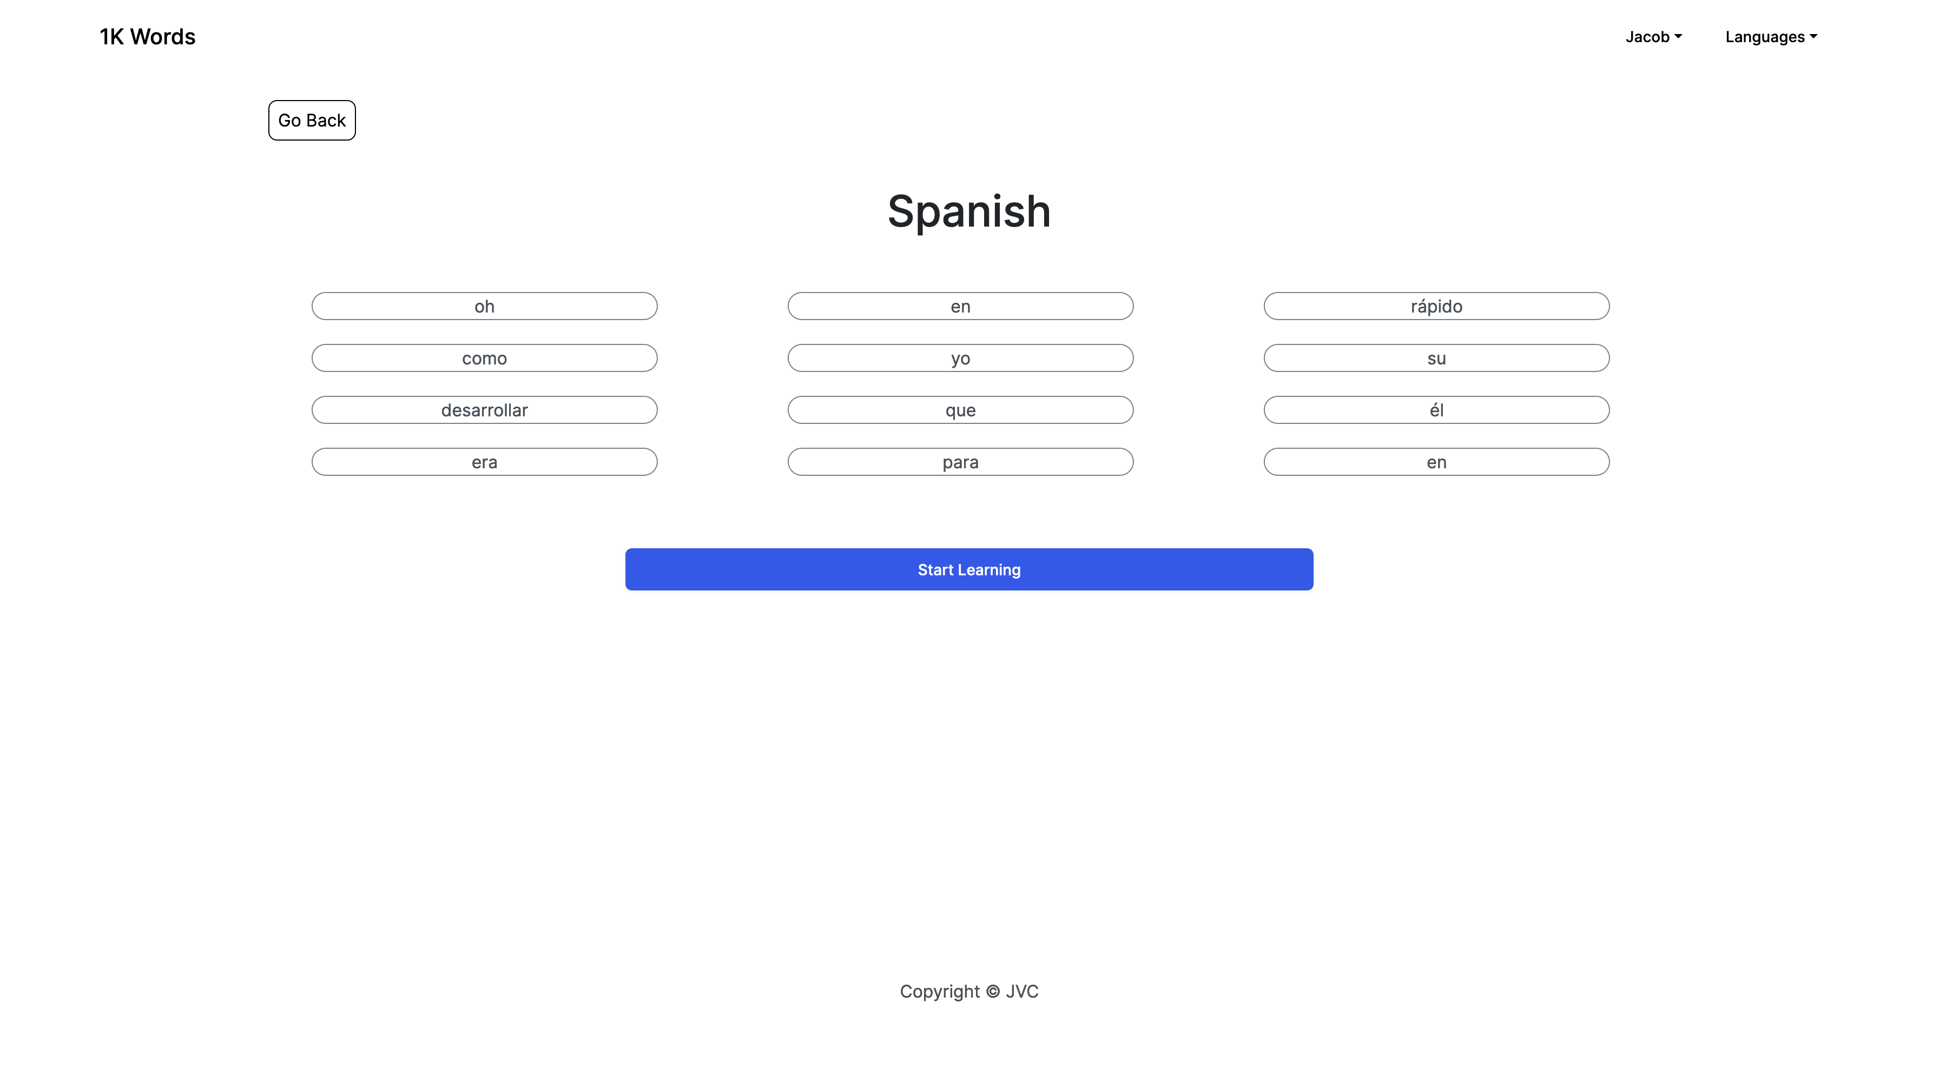Click the Copyright © JVC footer text
1939x1089 pixels.
969,991
